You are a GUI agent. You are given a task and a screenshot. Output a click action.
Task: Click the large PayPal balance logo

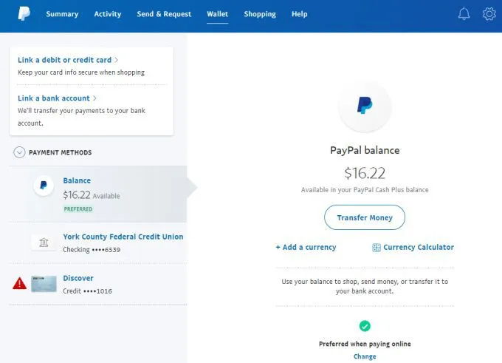click(365, 106)
